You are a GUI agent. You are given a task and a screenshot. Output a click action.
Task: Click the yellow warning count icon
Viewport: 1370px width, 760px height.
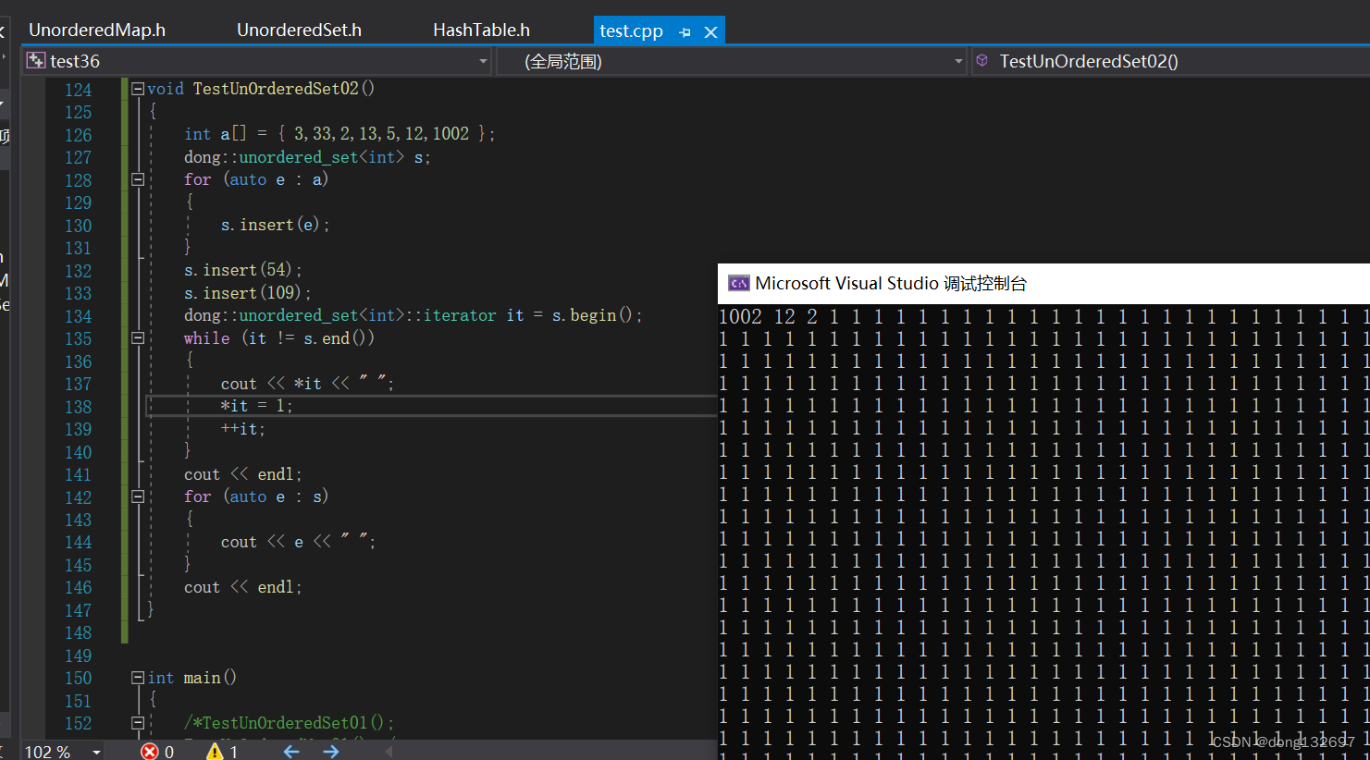215,752
